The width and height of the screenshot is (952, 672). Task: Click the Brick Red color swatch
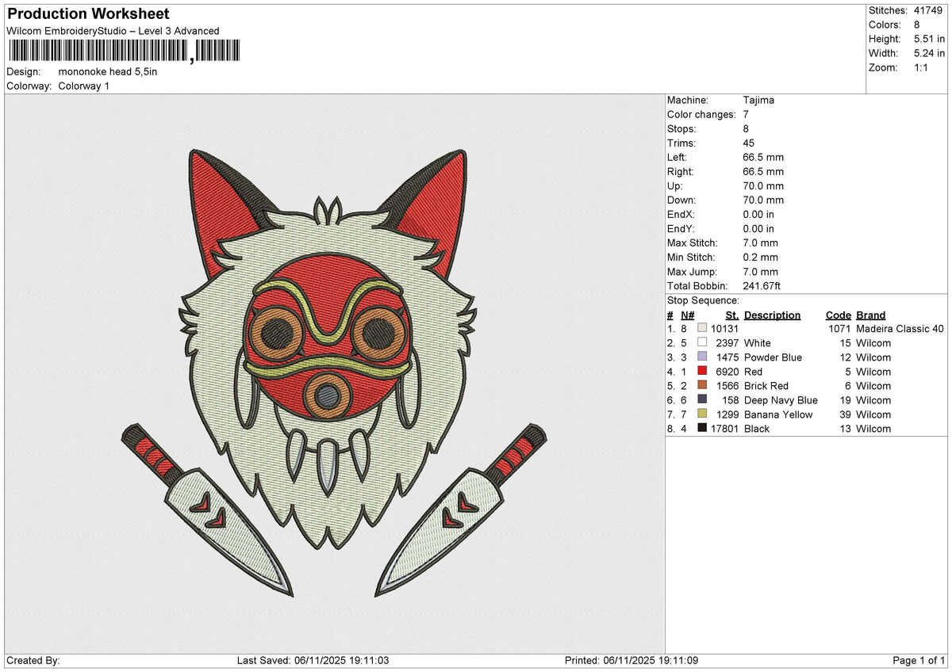[702, 386]
